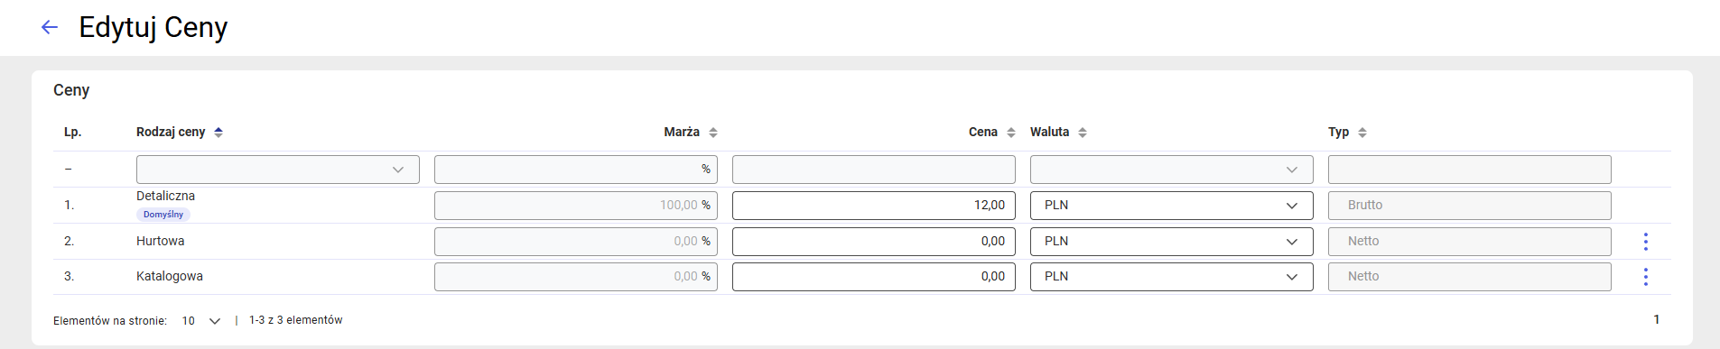The width and height of the screenshot is (1720, 349).
Task: Edit the Katalogowa price field
Action: [x=874, y=277]
